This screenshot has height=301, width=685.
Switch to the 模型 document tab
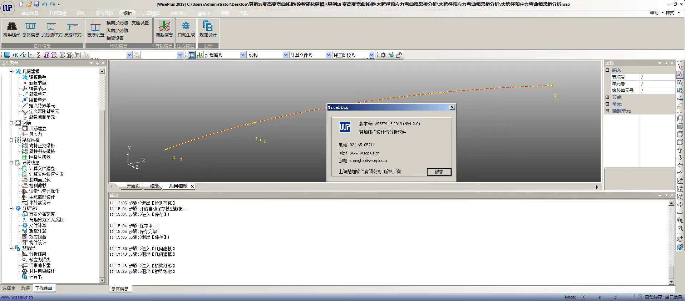[154, 186]
